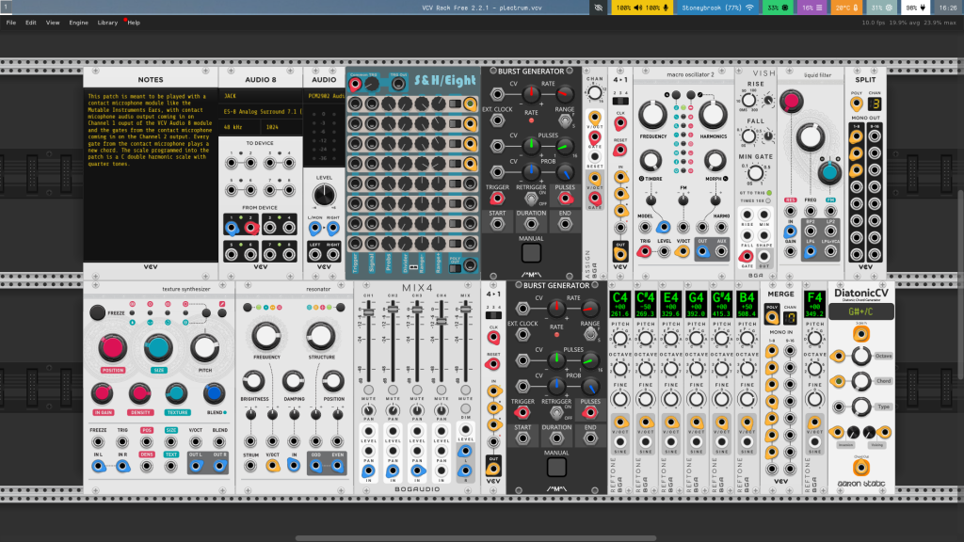Open the File menu
The image size is (964, 542).
11,23
